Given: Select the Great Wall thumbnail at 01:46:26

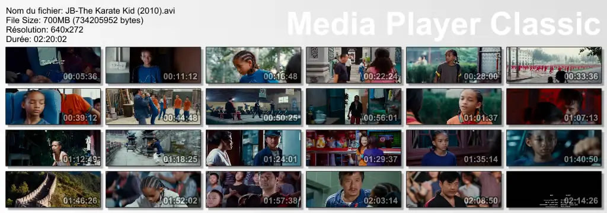Looking at the screenshot, I should [53, 189].
